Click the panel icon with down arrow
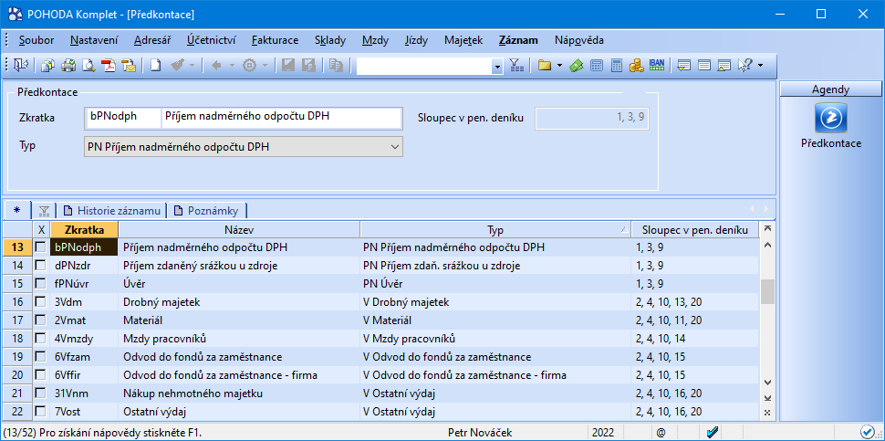885x441 pixels. (684, 66)
